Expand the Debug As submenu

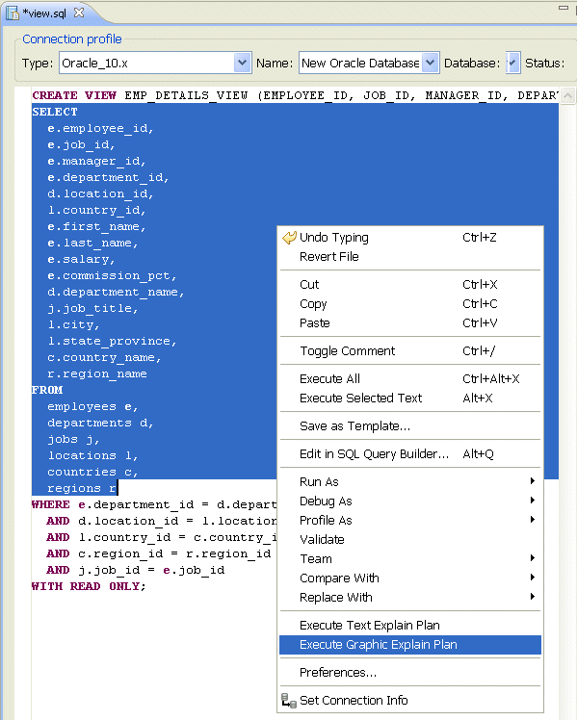click(x=533, y=501)
